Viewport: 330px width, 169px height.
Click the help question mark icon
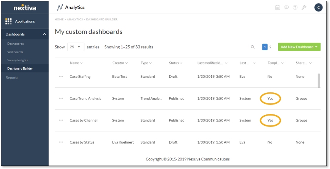(295, 7)
